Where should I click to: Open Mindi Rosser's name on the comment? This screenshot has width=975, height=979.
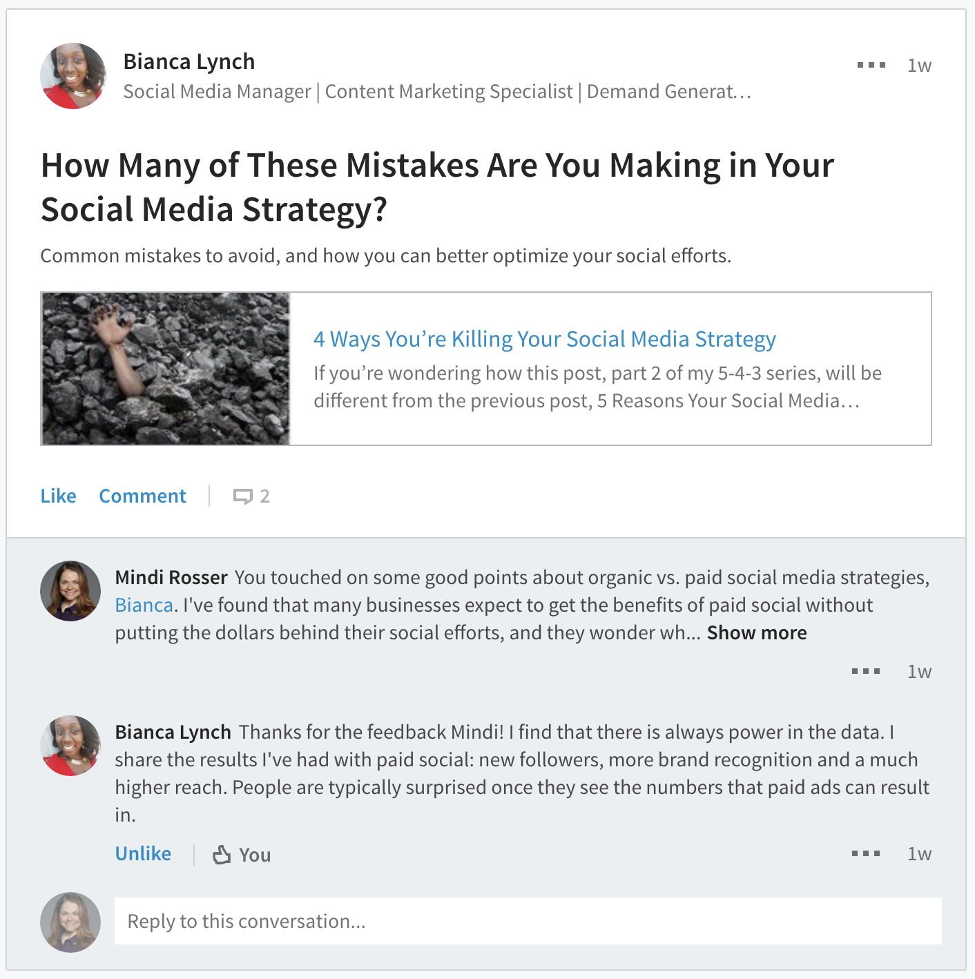coord(171,577)
